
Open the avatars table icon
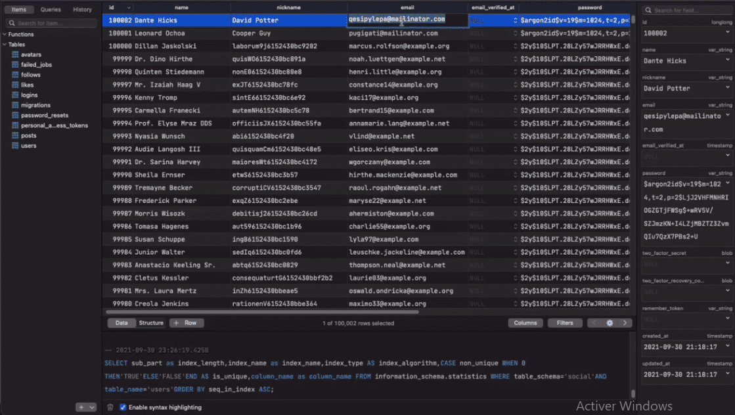(15, 55)
